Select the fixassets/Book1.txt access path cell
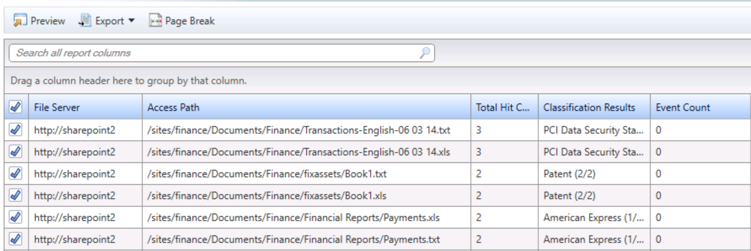The height and width of the screenshot is (251, 751). 267,174
